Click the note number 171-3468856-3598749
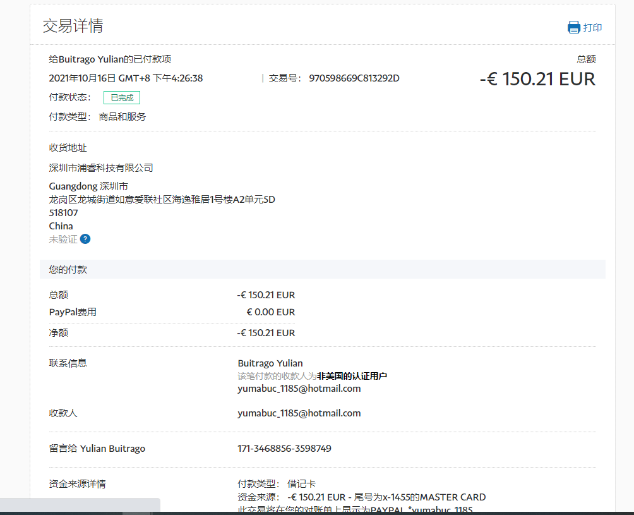 (284, 449)
